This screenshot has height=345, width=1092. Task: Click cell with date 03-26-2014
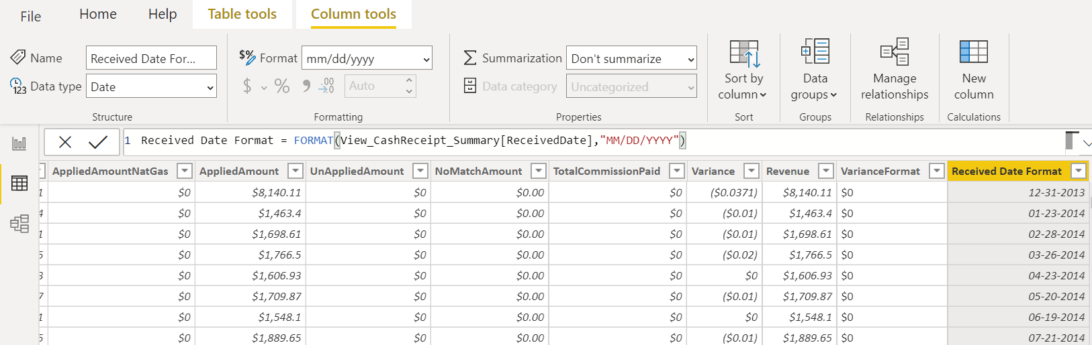tap(1018, 255)
